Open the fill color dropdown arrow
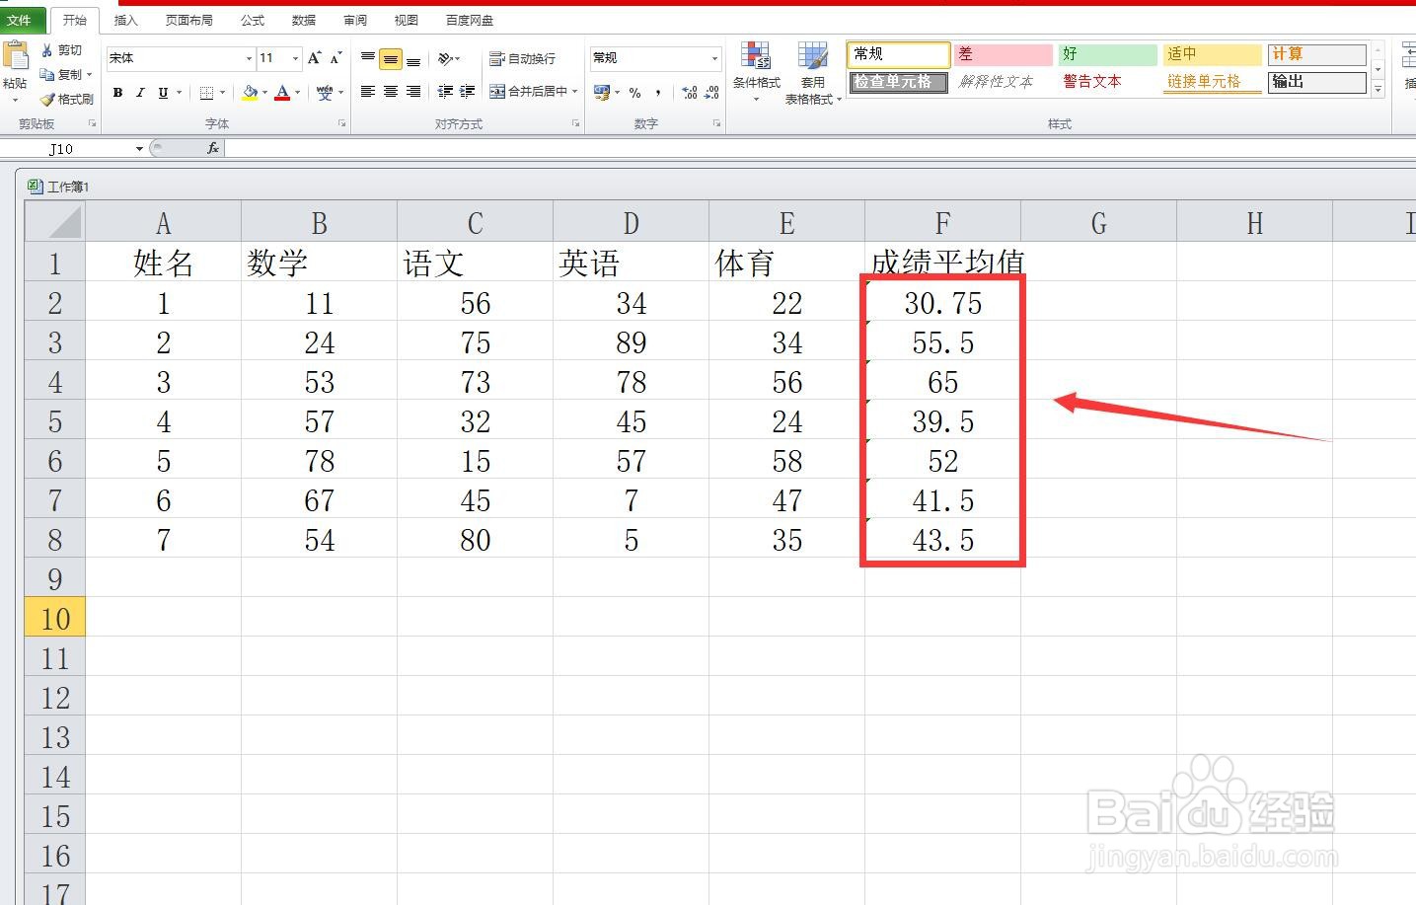Image resolution: width=1416 pixels, height=905 pixels. click(264, 92)
